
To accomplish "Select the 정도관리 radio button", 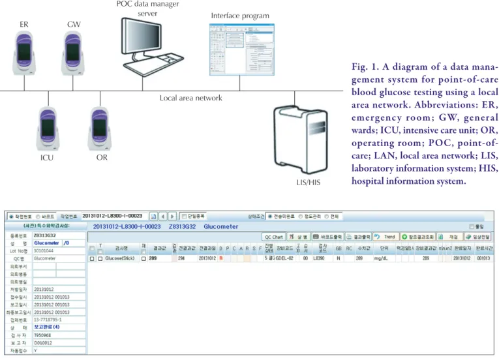I will pyautogui.click(x=301, y=216).
